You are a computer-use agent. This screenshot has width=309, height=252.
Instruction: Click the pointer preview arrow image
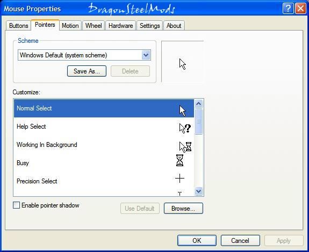pyautogui.click(x=183, y=64)
